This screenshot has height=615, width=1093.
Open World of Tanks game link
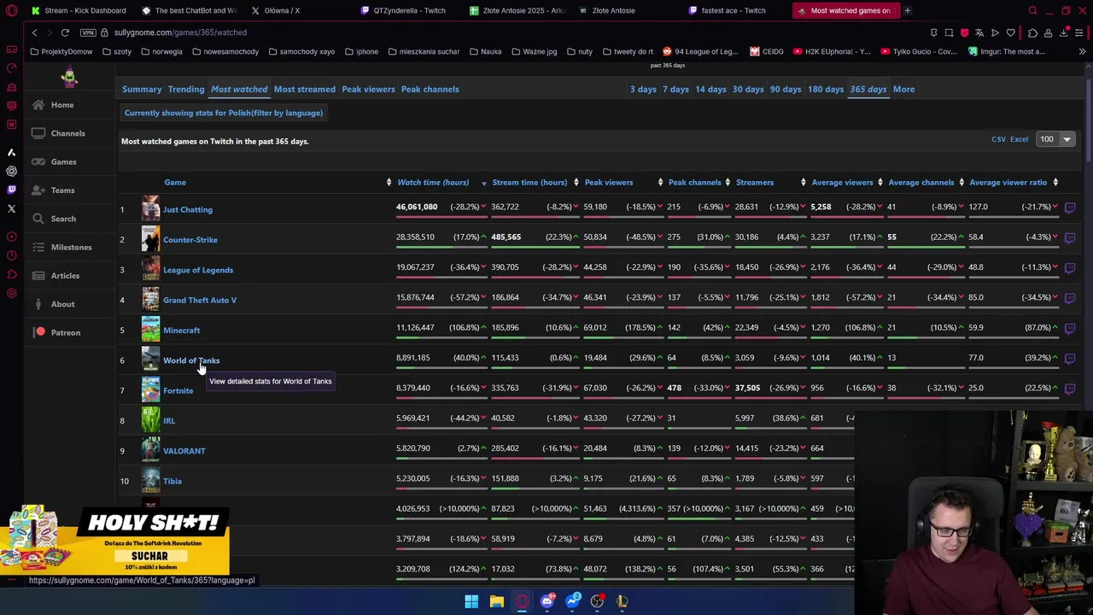tap(191, 360)
